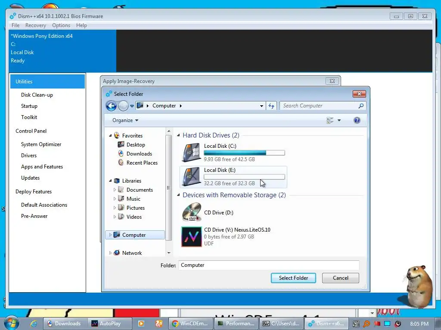
Task: Select Startup in Dism++ sidebar
Action: point(29,106)
